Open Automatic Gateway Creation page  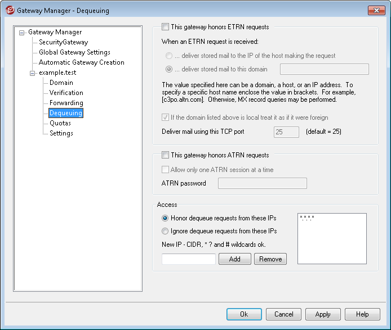click(x=81, y=62)
